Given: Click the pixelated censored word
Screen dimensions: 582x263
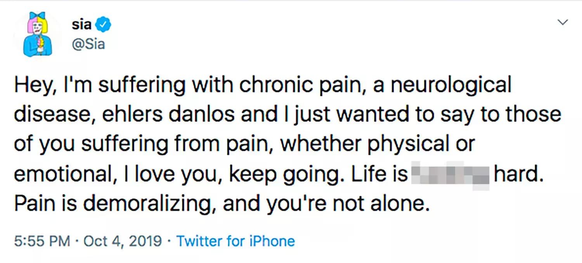Looking at the screenshot, I should (450, 175).
